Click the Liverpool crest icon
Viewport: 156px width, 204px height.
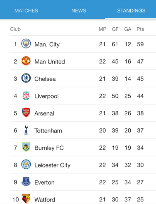click(26, 95)
